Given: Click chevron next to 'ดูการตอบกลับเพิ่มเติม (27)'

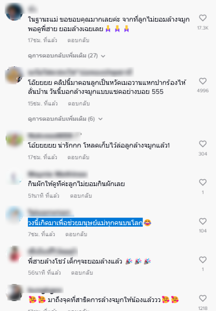Looking at the screenshot, I should (103, 56).
